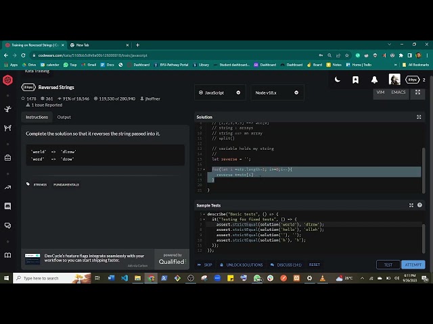Click the star count 1478

(x=28, y=99)
